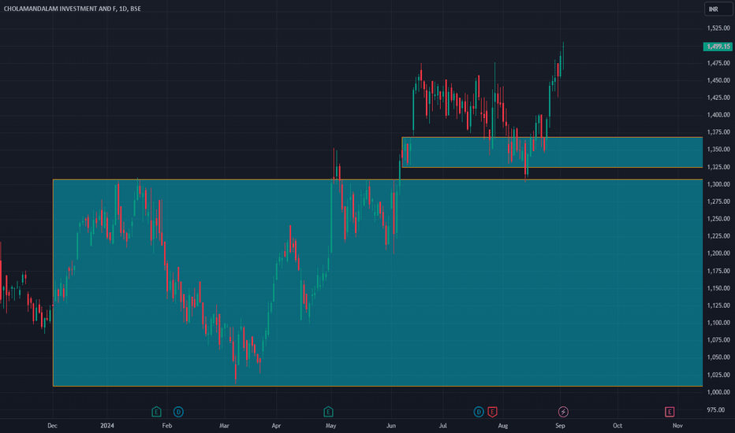735x433 pixels.
Task: Click the Dec label on time axis
Action: 53,425
